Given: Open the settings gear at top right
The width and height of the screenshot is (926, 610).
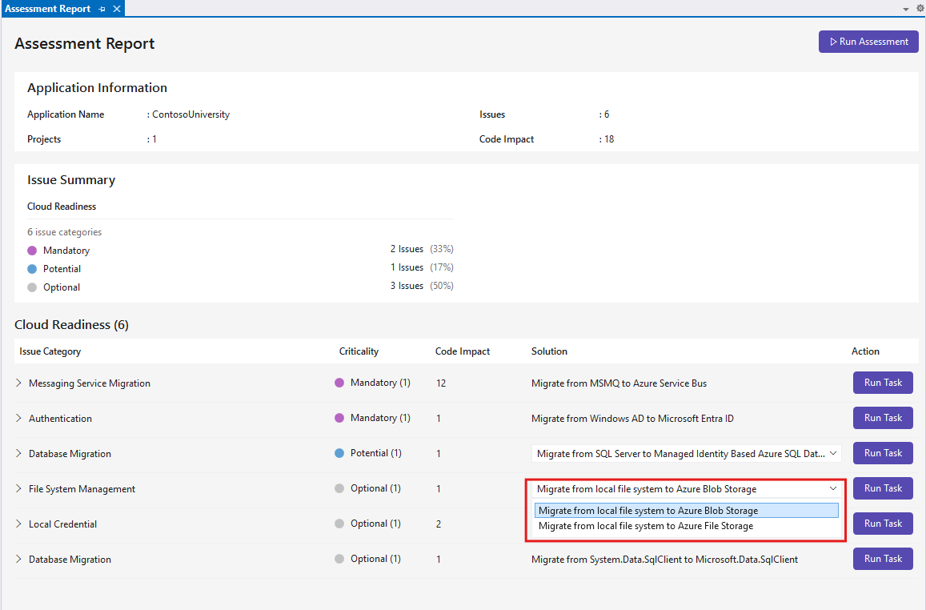Looking at the screenshot, I should tap(919, 8).
